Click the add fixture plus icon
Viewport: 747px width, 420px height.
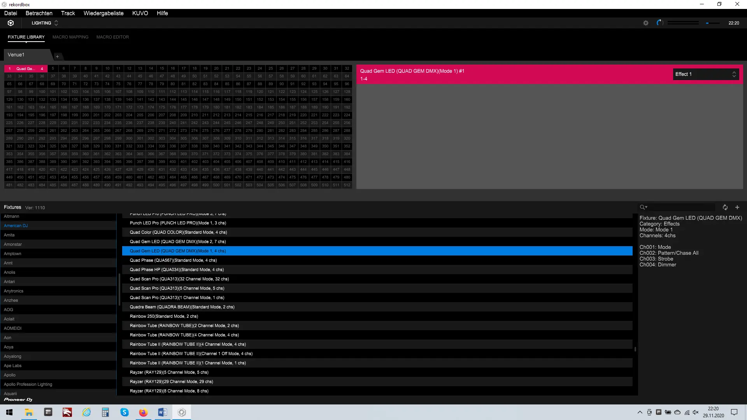(737, 207)
